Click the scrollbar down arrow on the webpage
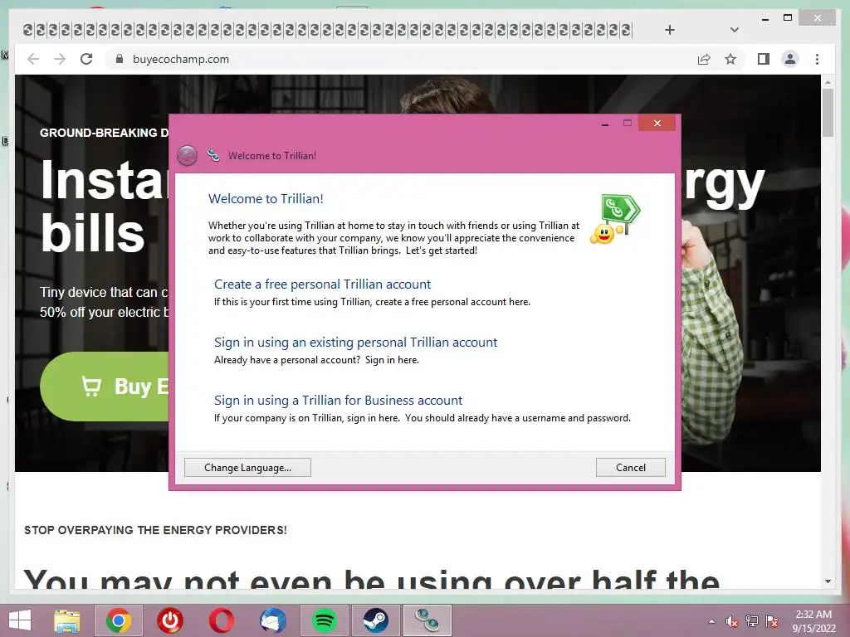The image size is (850, 637). point(828,581)
